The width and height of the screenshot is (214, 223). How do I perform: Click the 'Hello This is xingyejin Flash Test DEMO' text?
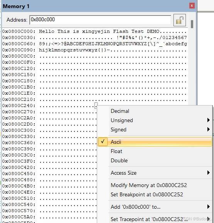[x=99, y=31]
